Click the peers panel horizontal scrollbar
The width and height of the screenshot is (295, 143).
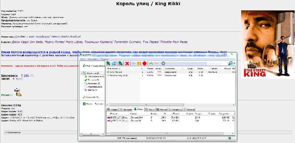(167, 133)
